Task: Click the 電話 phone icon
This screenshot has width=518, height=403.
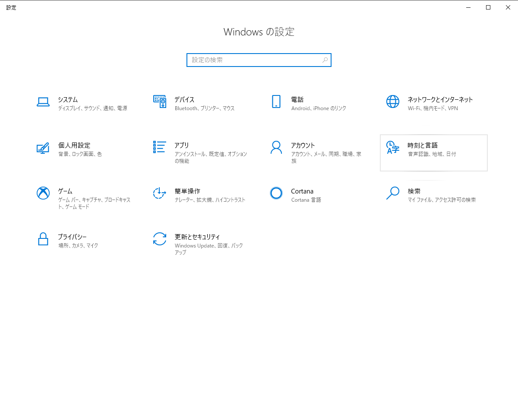Action: pos(276,102)
